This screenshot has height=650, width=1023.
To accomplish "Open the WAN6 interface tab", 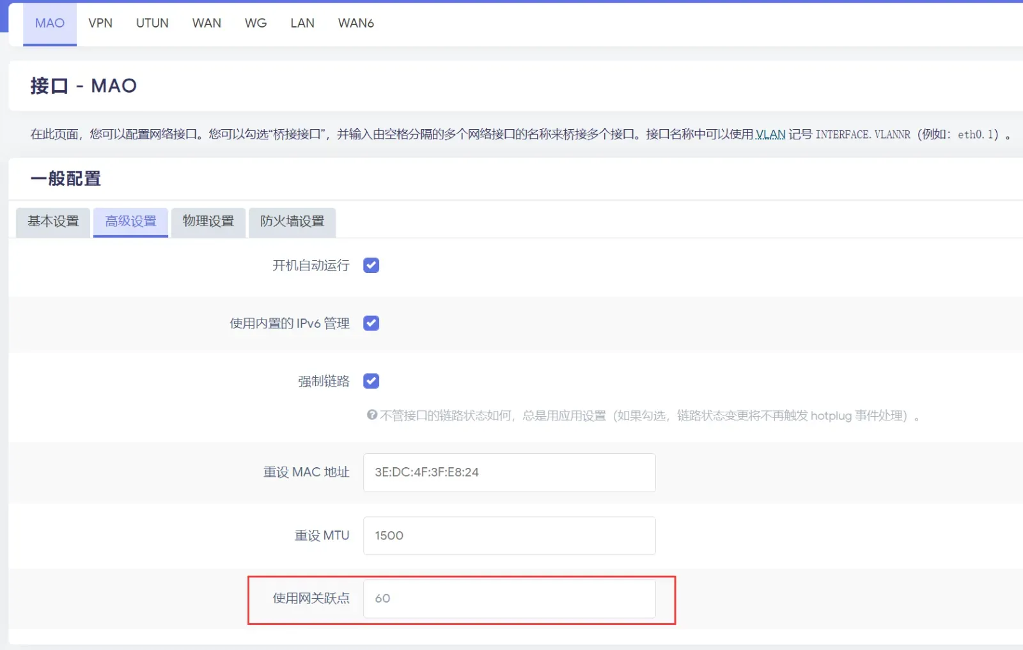I will (x=356, y=23).
